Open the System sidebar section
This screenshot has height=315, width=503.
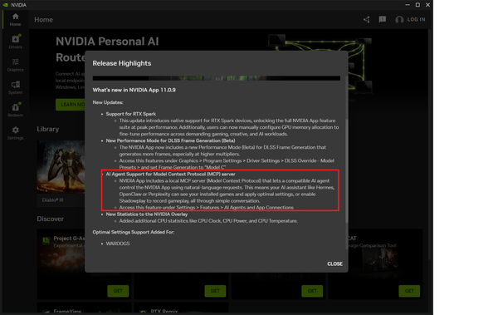15,87
